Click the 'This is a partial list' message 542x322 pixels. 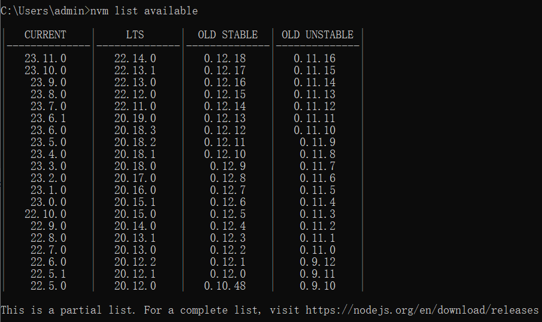pyautogui.click(x=66, y=310)
